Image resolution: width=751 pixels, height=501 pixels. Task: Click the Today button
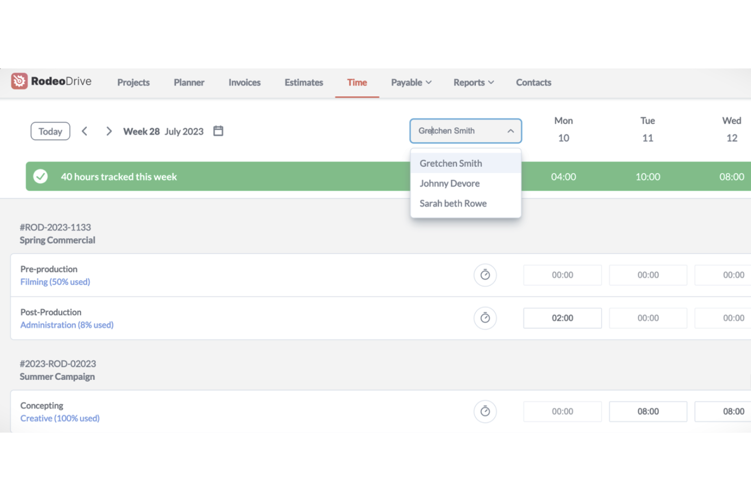pyautogui.click(x=50, y=131)
